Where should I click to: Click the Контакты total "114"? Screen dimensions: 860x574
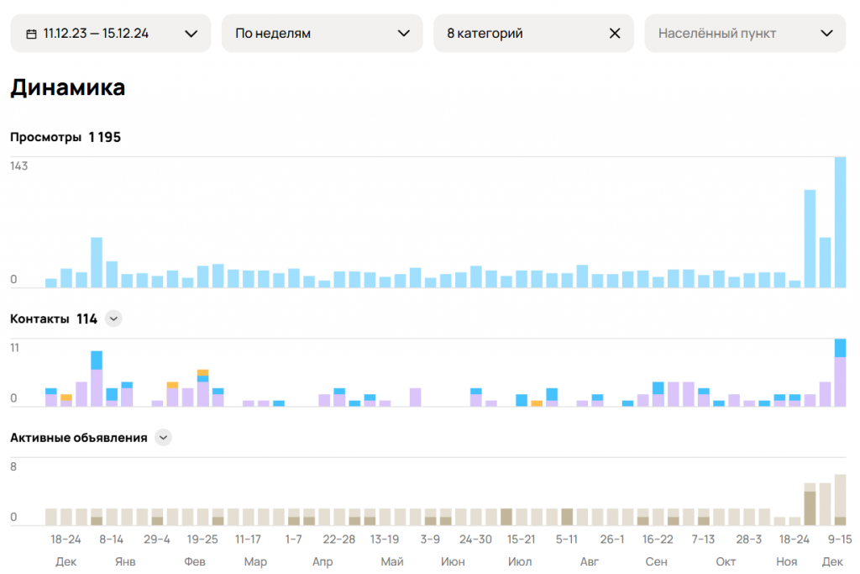87,319
